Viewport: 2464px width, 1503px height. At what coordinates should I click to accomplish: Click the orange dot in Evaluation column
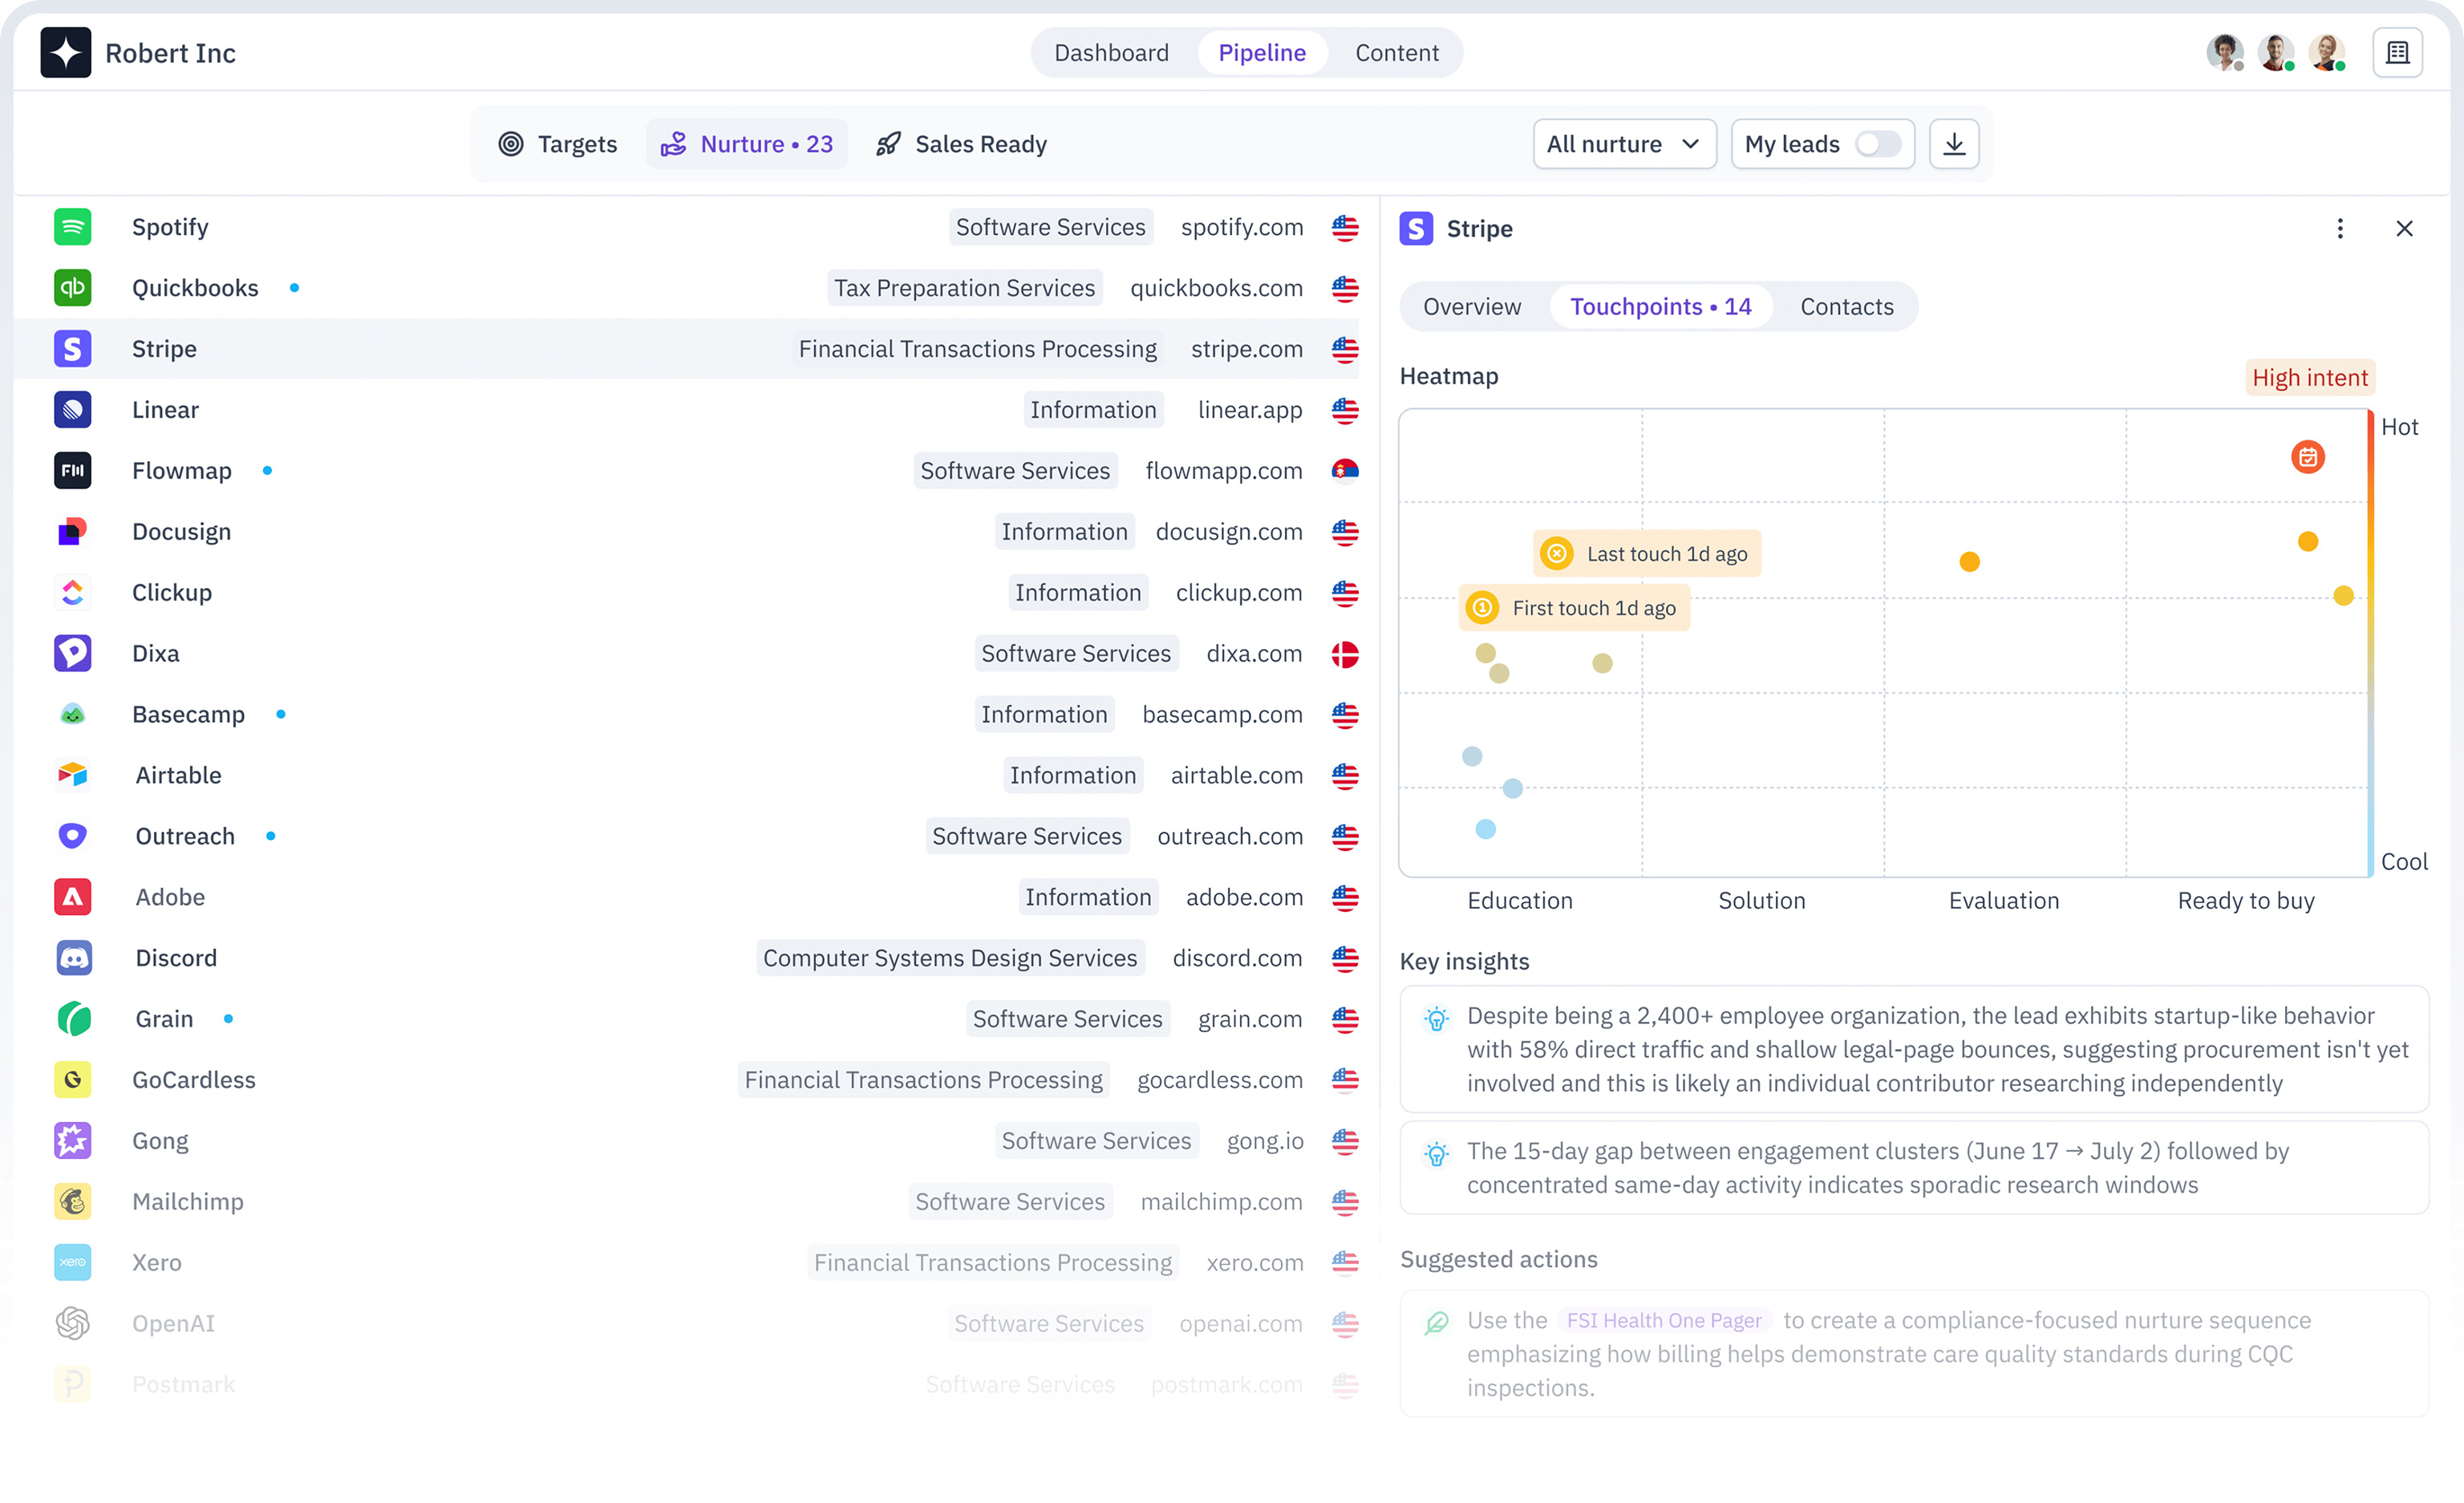tap(1969, 562)
